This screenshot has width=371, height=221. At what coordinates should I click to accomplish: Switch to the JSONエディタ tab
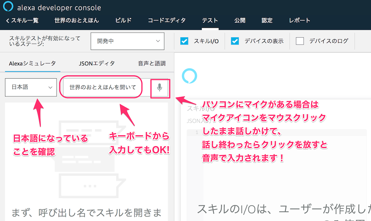(97, 63)
